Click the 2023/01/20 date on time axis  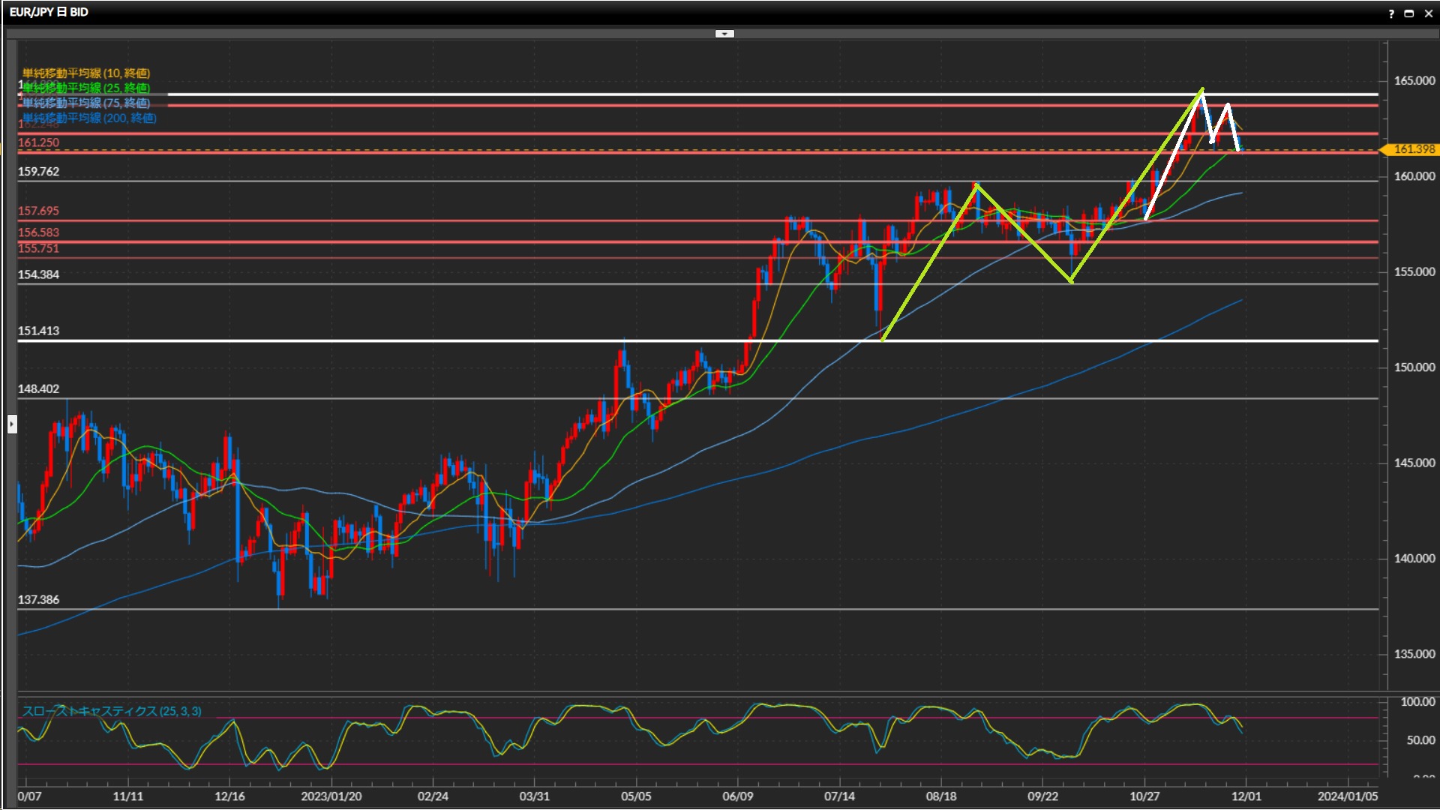[x=331, y=796]
